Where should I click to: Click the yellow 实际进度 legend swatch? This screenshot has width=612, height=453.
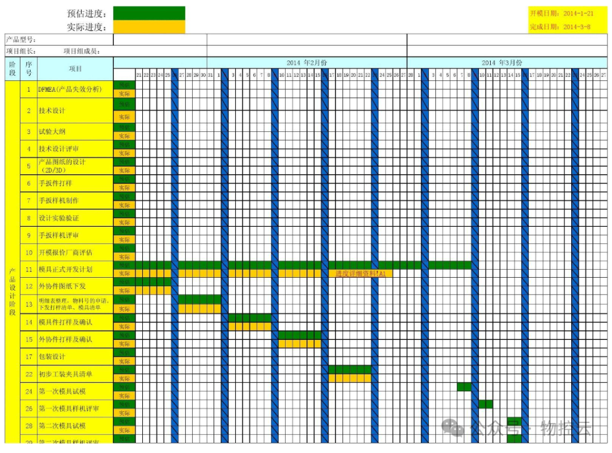pos(149,27)
